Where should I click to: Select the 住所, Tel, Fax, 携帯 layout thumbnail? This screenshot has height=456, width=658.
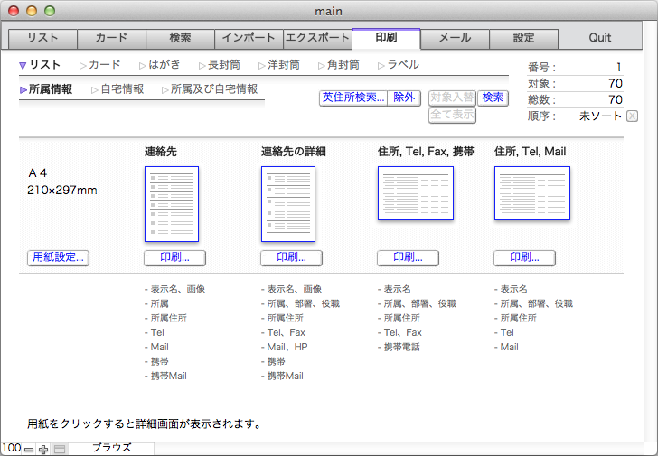pos(415,193)
